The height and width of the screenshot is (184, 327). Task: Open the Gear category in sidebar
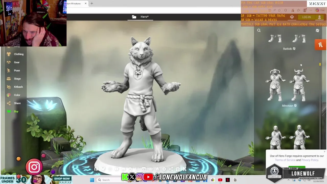[13, 62]
